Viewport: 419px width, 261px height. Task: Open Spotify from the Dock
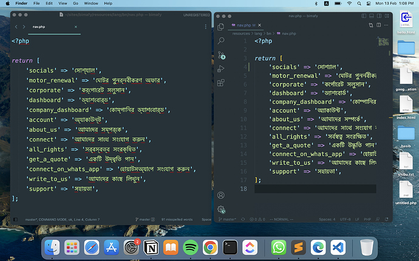[x=191, y=248]
